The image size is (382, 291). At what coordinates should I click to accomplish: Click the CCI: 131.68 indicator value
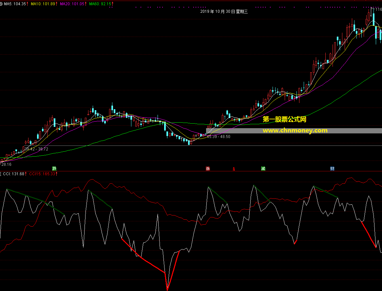14,174
